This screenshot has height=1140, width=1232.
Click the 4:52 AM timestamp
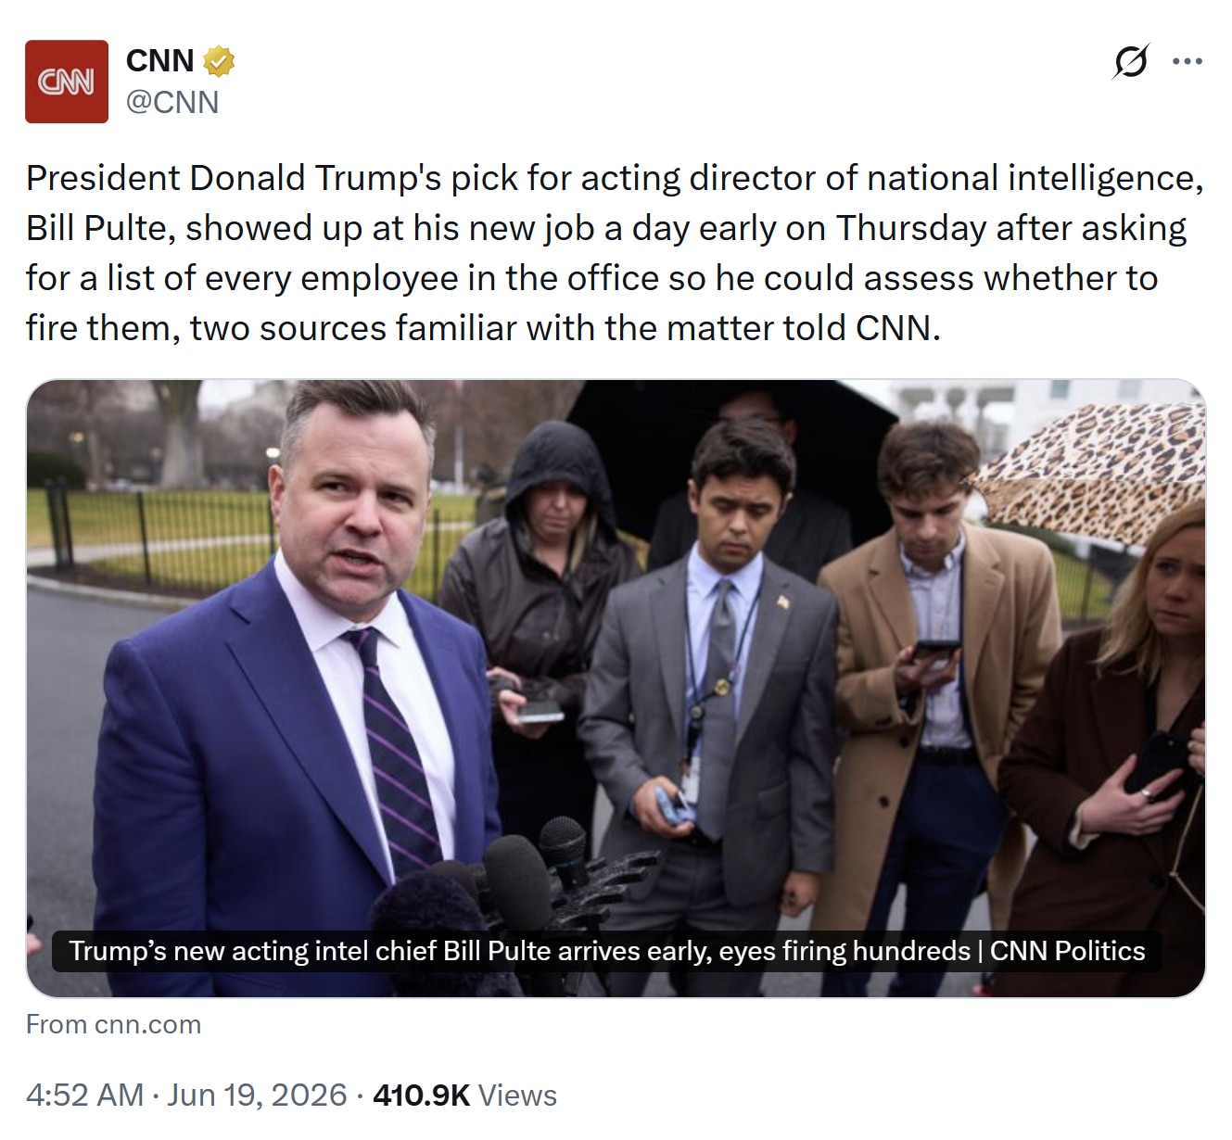(x=84, y=1095)
